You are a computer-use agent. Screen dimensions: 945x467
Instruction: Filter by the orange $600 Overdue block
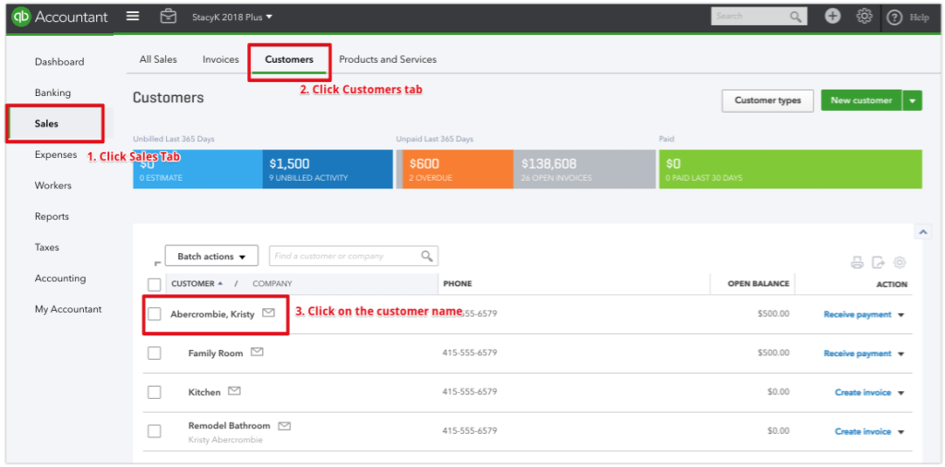point(458,169)
